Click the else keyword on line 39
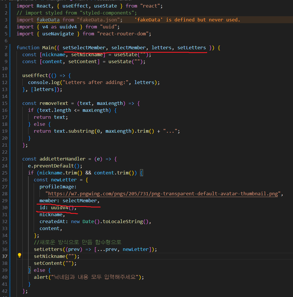 39,270
